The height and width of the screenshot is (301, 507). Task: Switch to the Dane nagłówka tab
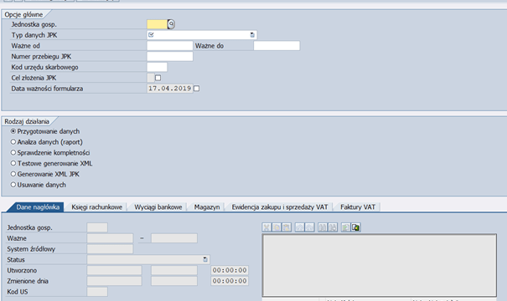38,207
